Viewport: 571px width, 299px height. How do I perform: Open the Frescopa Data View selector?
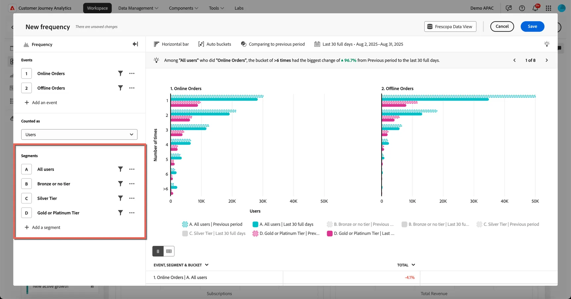point(450,26)
